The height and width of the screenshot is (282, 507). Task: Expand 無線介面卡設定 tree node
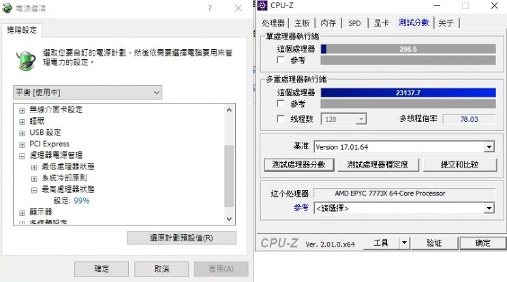pos(22,110)
